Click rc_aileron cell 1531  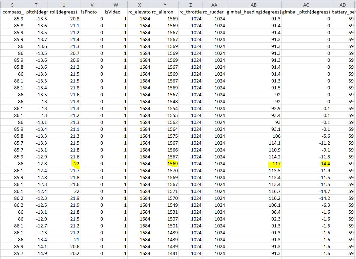(165, 212)
